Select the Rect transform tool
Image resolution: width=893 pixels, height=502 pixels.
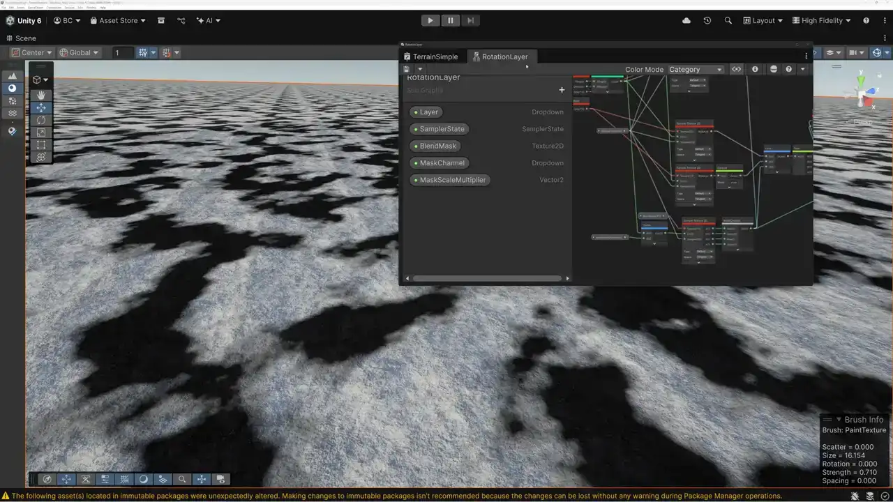click(41, 145)
